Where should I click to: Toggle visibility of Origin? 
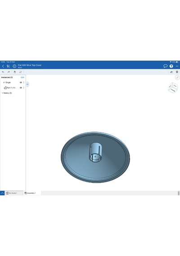point(21,83)
